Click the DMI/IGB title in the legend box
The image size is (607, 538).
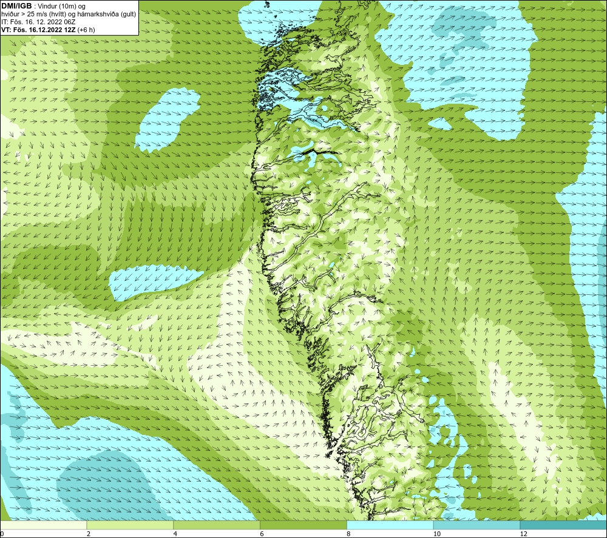click(x=16, y=6)
